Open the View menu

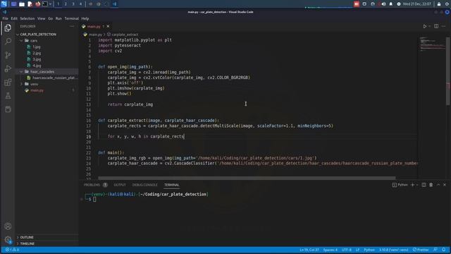tap(41, 18)
